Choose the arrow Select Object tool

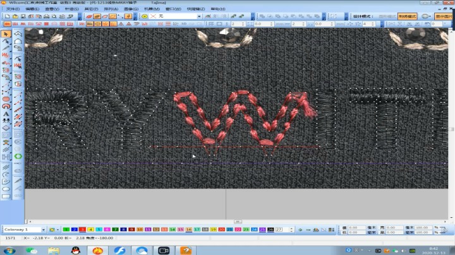click(6, 34)
